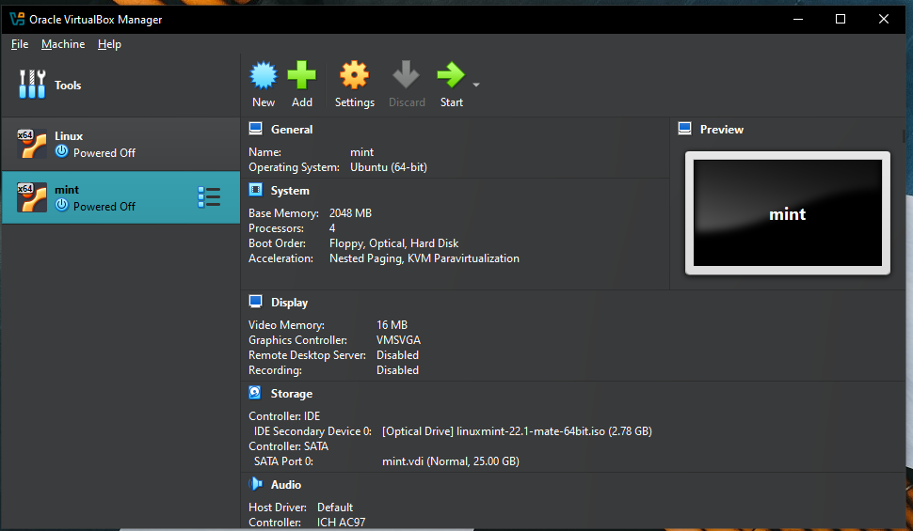Screen dimensions: 913x531
Task: Open the Machine menu
Action: 63,44
